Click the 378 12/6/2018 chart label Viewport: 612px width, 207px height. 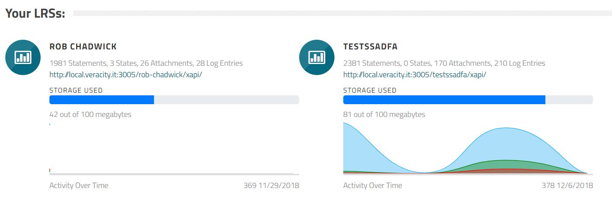pyautogui.click(x=567, y=185)
